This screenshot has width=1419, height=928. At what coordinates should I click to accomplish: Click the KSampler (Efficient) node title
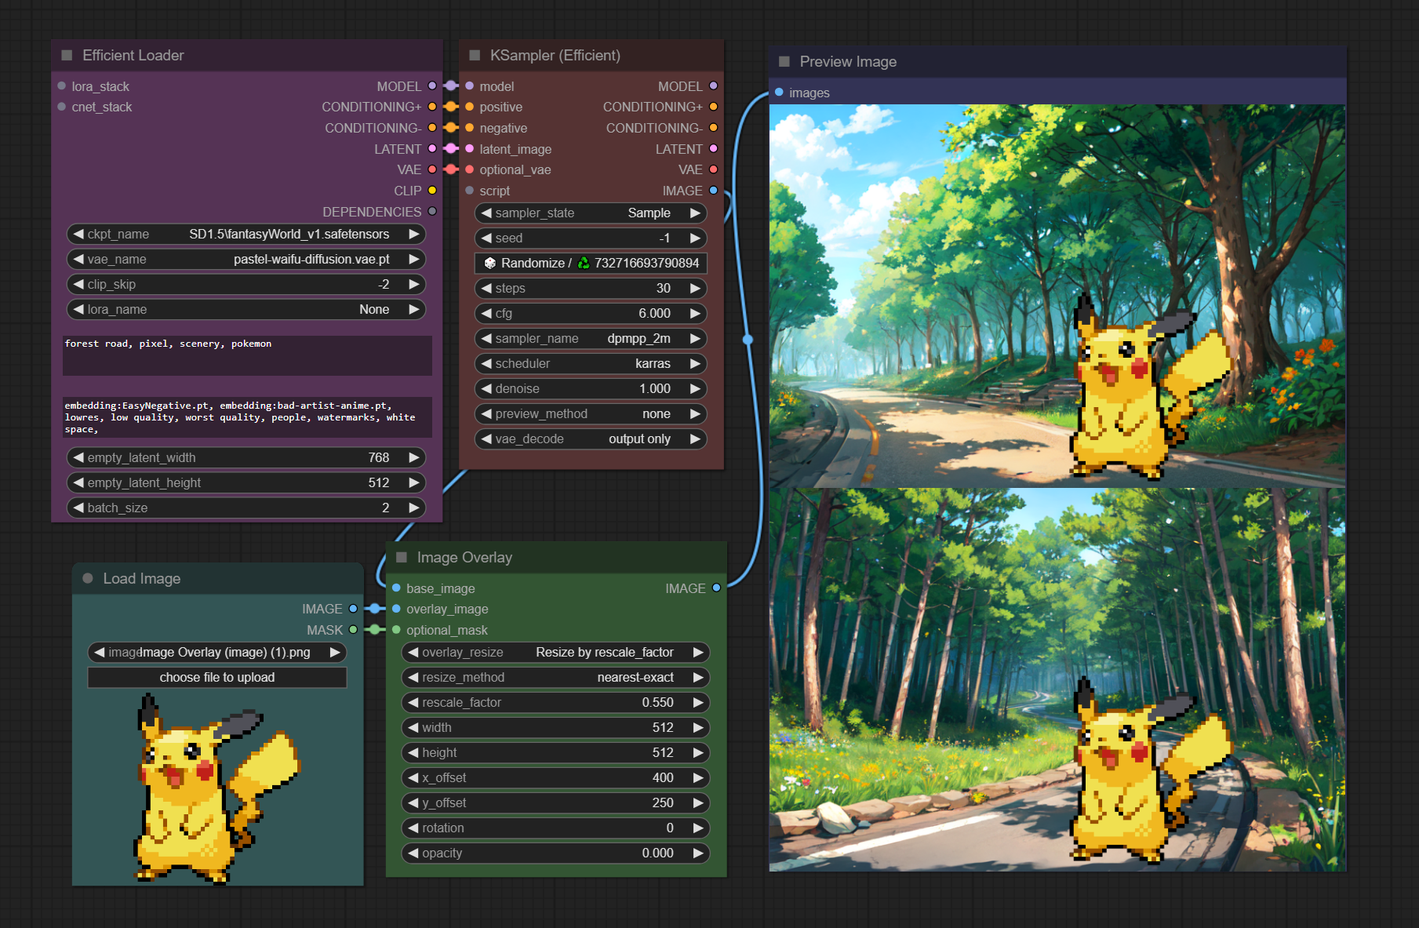(555, 56)
